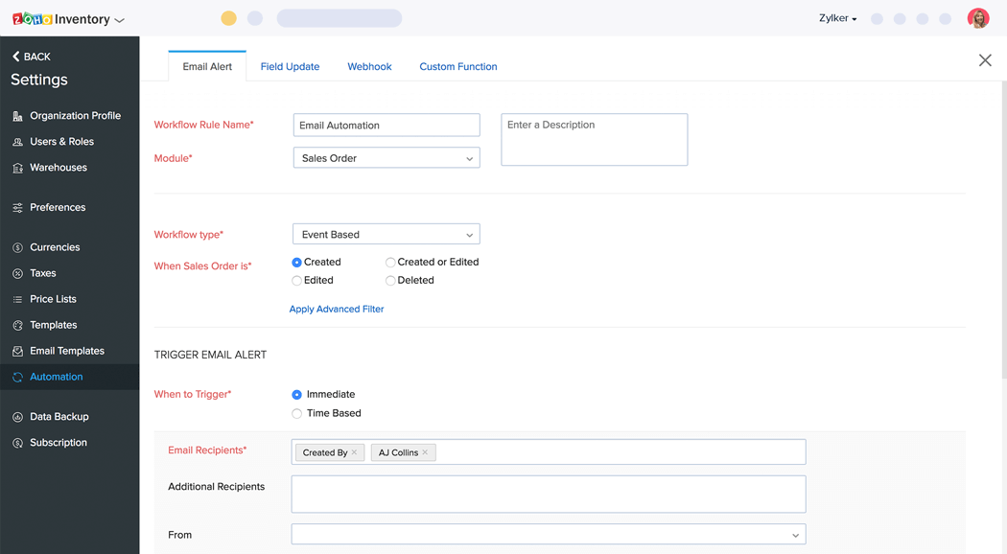Select the Created or Edited radio button
This screenshot has width=1007, height=554.
(x=391, y=262)
